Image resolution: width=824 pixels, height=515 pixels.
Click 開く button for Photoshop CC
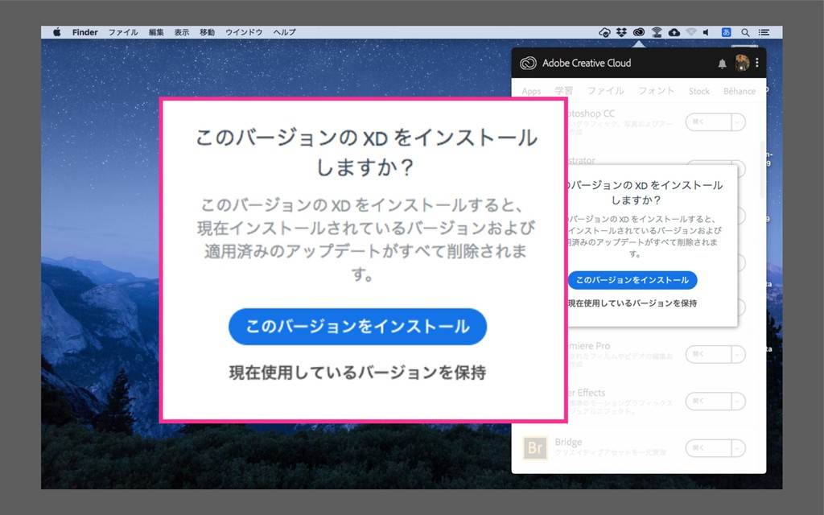click(x=708, y=122)
